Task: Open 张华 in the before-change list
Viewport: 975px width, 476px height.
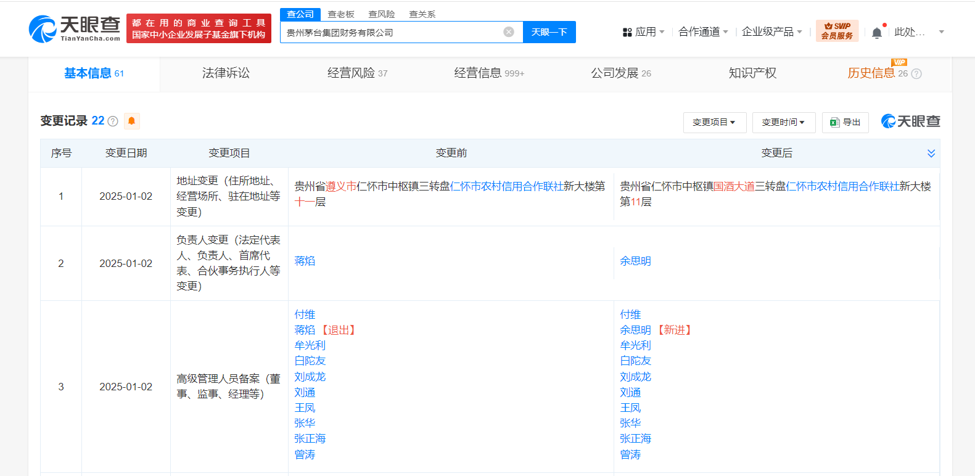Action: coord(305,424)
